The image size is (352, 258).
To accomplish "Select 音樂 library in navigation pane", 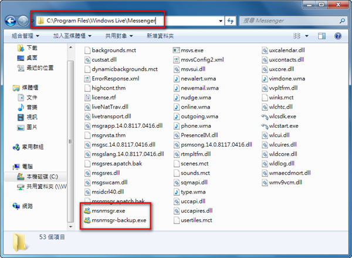I will pyautogui.click(x=27, y=107).
